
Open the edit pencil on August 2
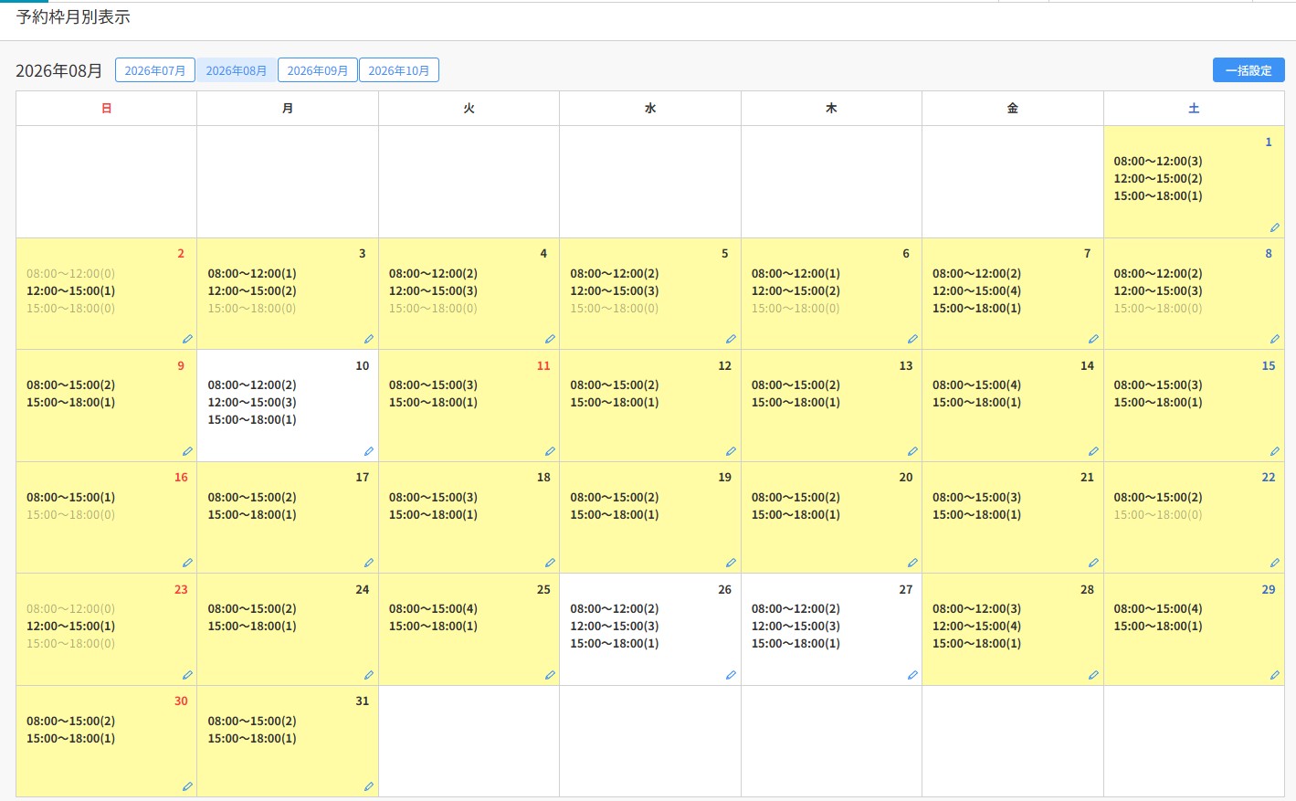click(x=187, y=339)
